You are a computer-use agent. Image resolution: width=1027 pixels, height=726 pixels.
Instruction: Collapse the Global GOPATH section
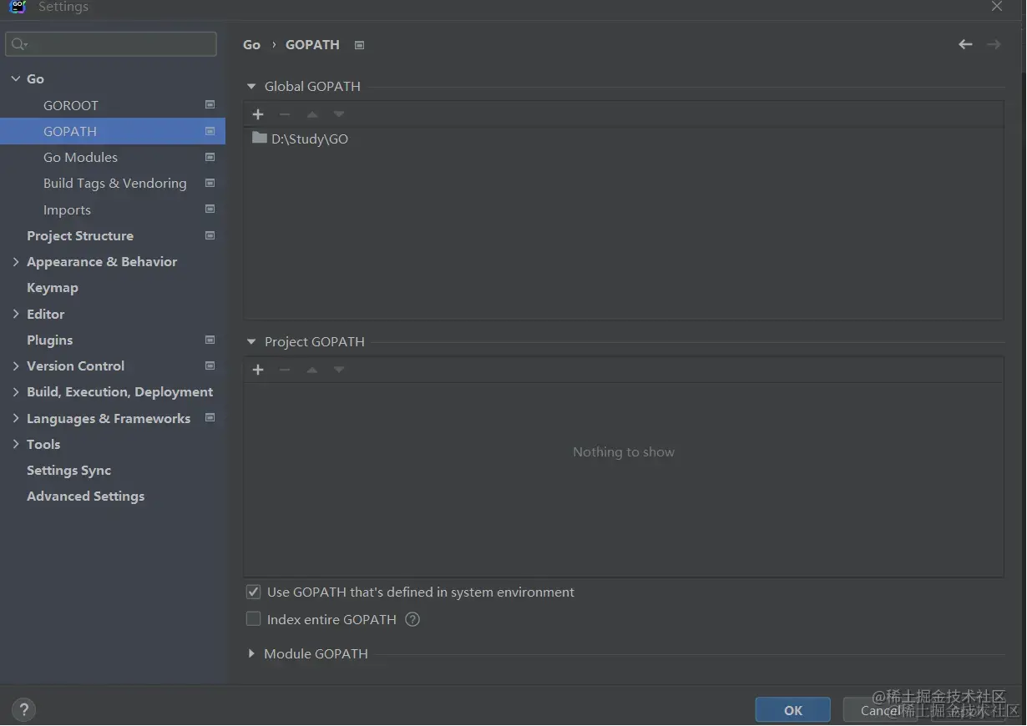[251, 86]
